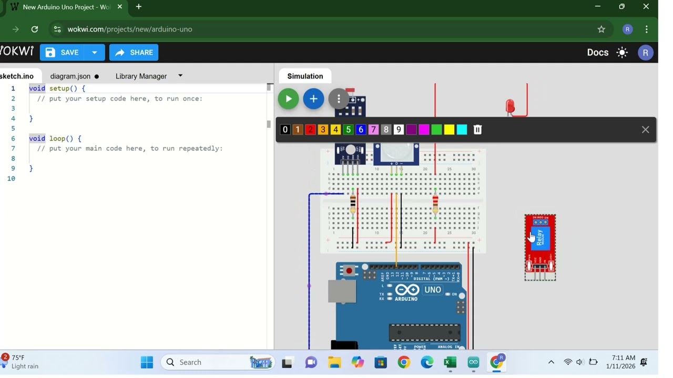Viewport: 673px width, 378px height.
Task: Pick black wire color swatch 0
Action: 285,130
